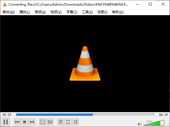Open the 播放(L) menu
The image size is (170, 127).
coord(25,12)
